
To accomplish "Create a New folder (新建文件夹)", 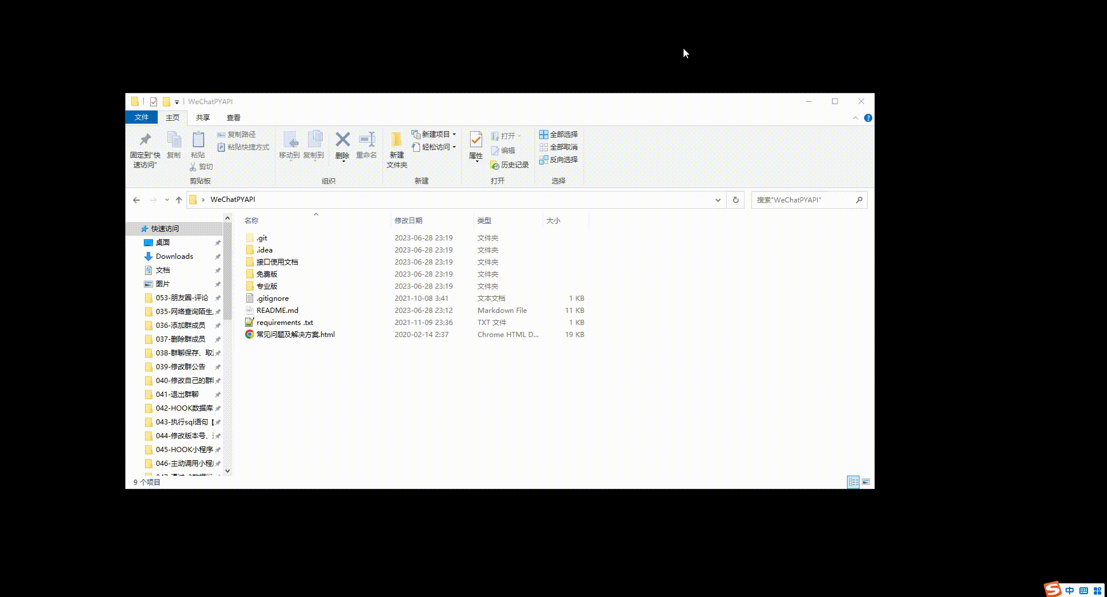I will pos(396,148).
